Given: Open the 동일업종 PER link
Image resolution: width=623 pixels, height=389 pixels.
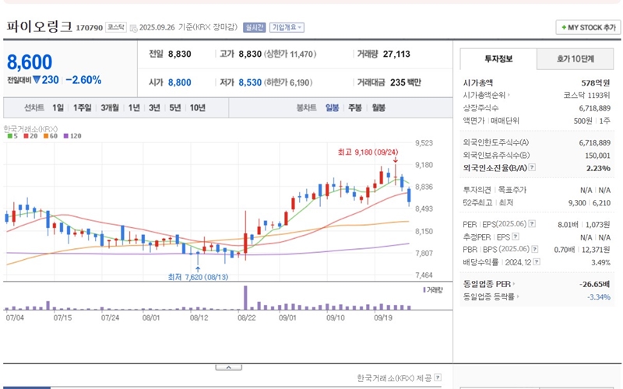Looking at the screenshot, I should pyautogui.click(x=489, y=284).
